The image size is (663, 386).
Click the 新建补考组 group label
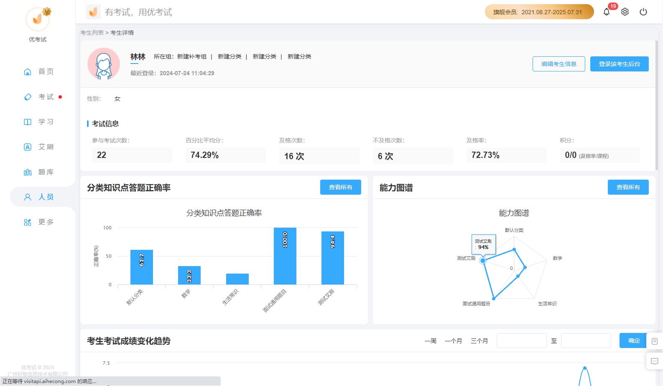[x=192, y=57]
